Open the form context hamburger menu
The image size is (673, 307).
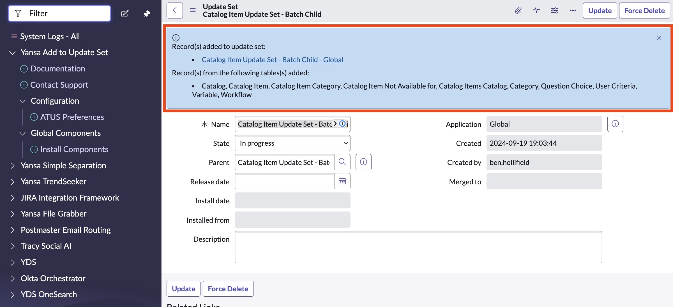coord(193,11)
